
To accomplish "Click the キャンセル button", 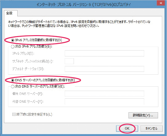I will point(152,129).
